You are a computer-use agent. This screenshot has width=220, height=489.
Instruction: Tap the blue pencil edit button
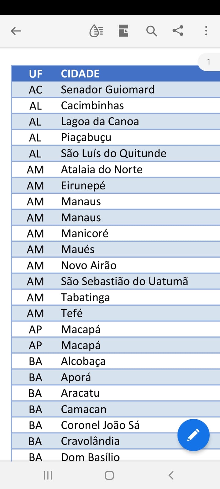tap(193, 435)
